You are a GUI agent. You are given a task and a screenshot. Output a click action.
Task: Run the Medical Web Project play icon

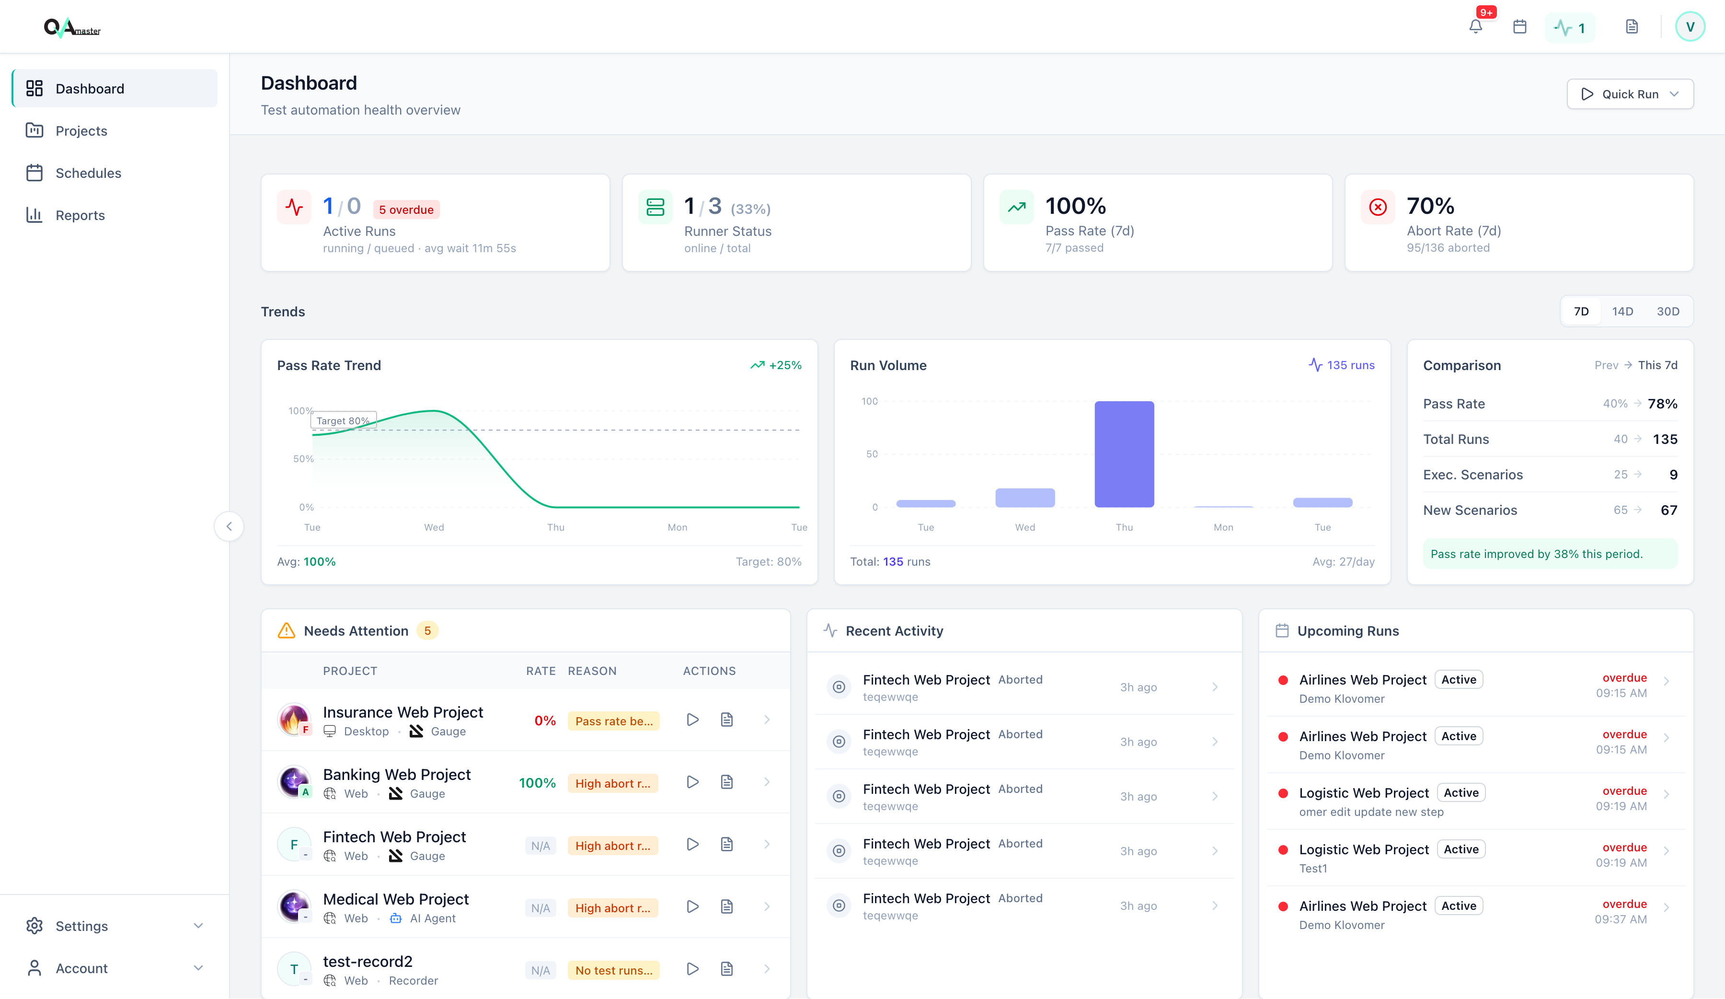tap(693, 906)
